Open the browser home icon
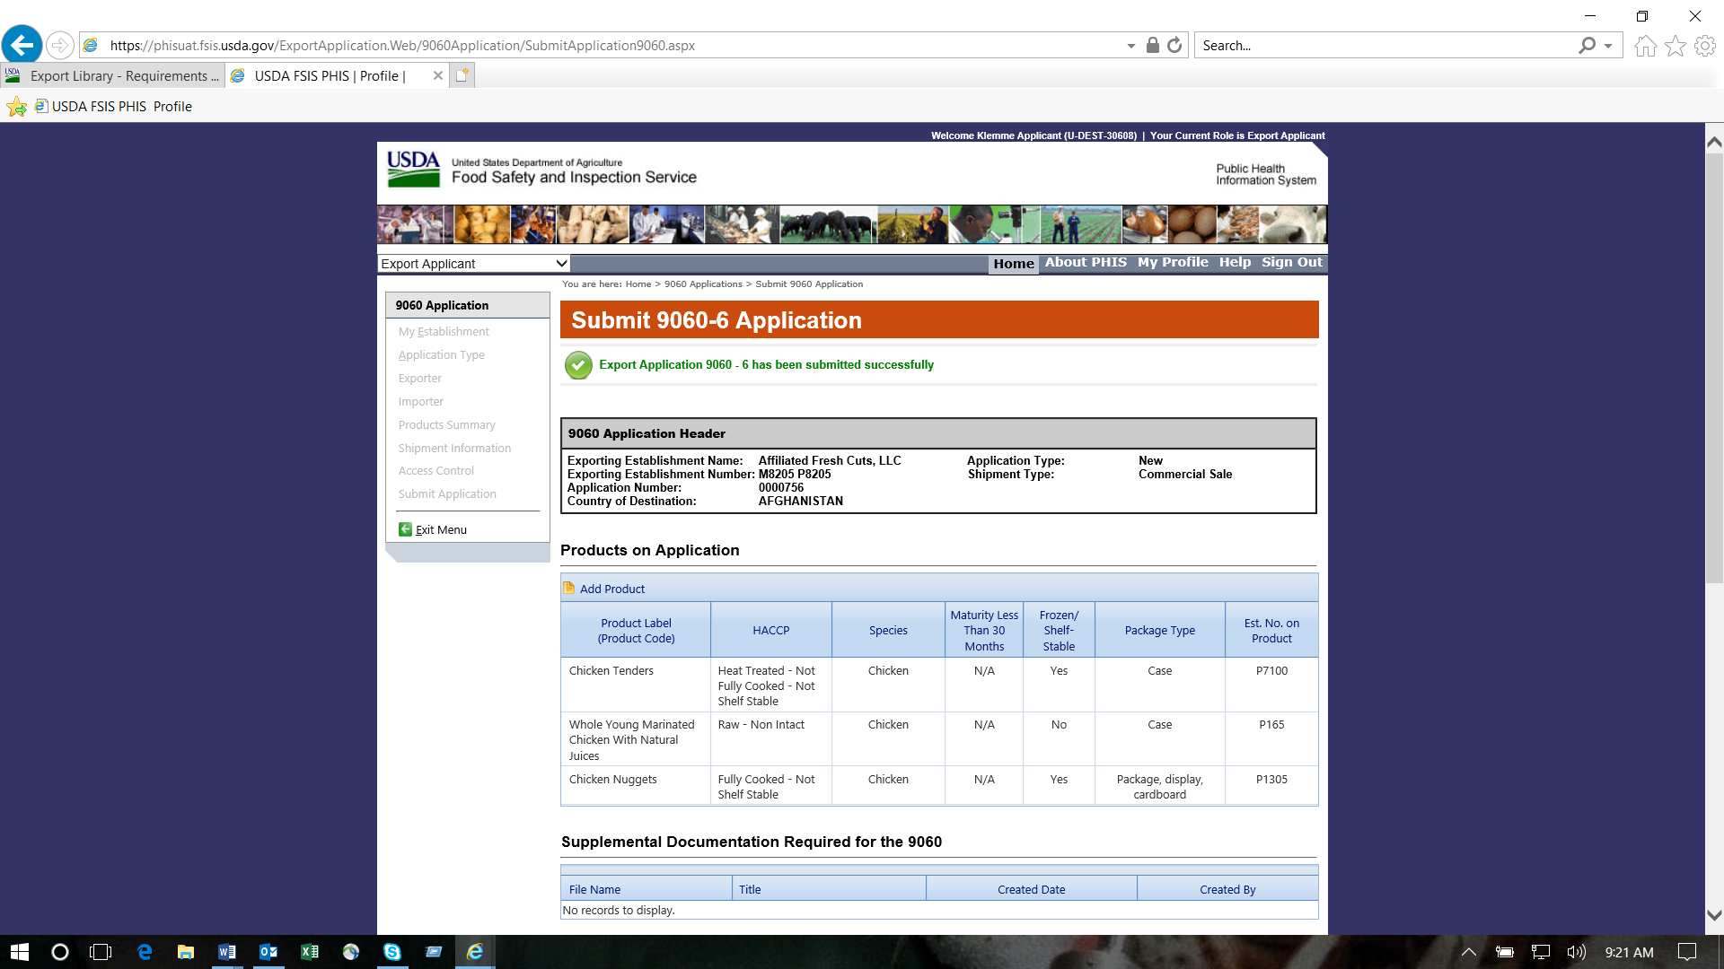Image resolution: width=1724 pixels, height=969 pixels. point(1645,46)
